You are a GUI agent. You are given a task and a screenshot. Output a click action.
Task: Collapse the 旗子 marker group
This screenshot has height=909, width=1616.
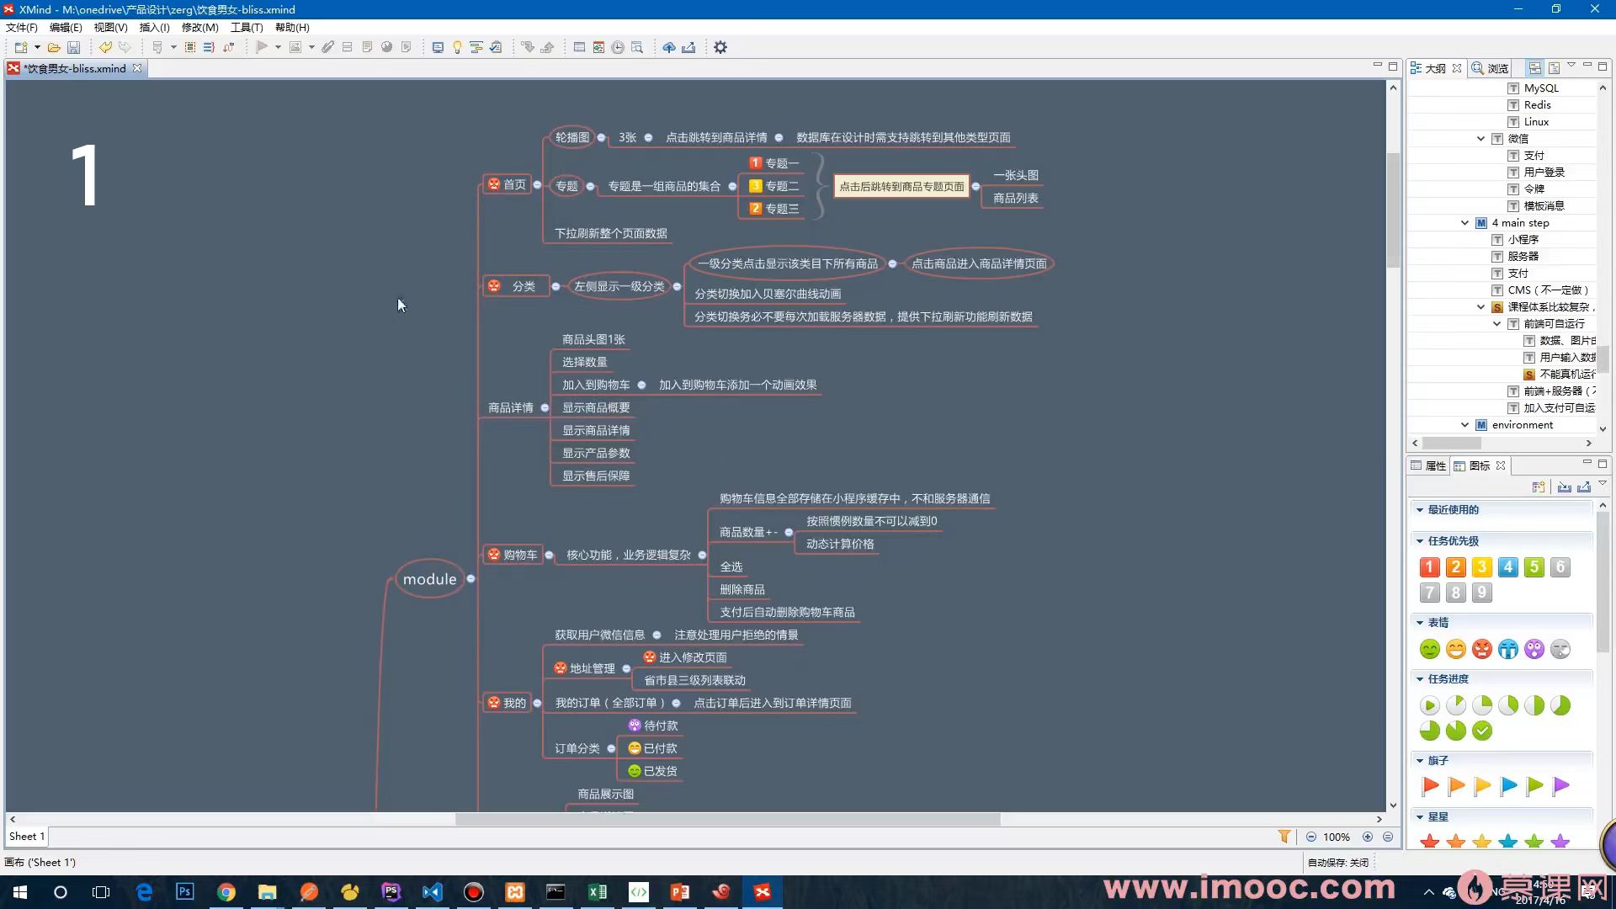pyautogui.click(x=1420, y=761)
